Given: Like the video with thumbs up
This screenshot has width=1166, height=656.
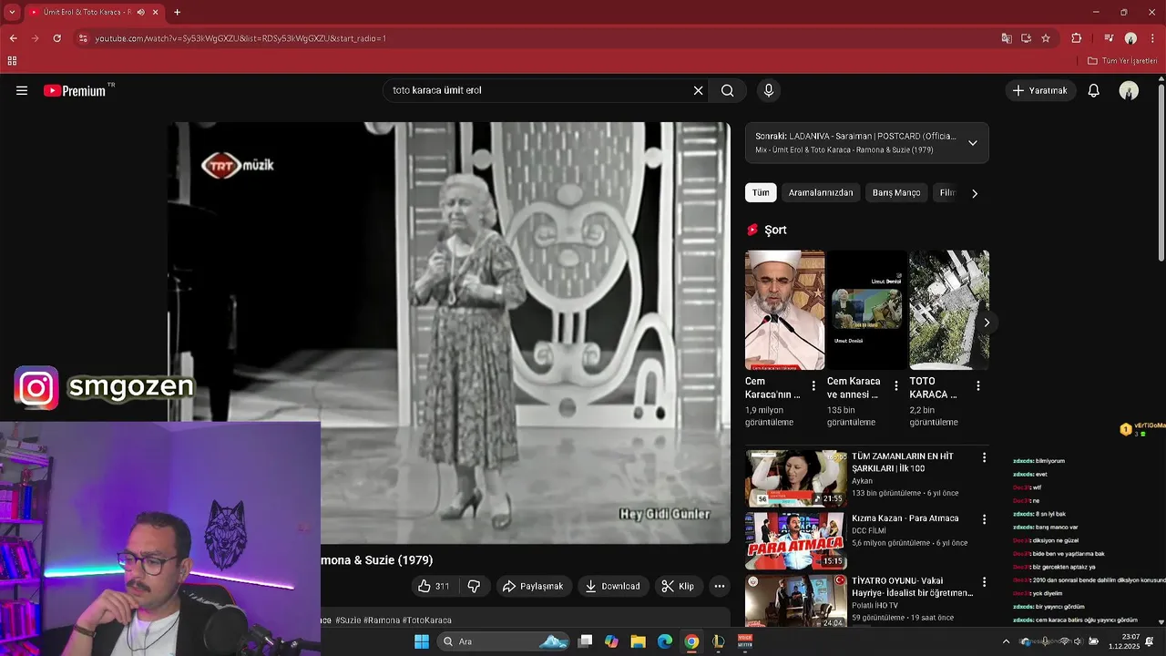Looking at the screenshot, I should click(434, 586).
